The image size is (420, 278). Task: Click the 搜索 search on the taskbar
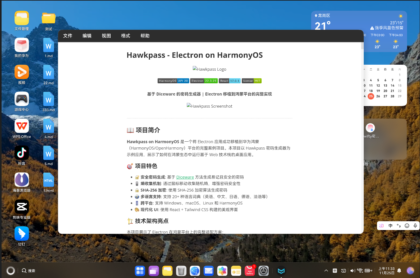28,270
